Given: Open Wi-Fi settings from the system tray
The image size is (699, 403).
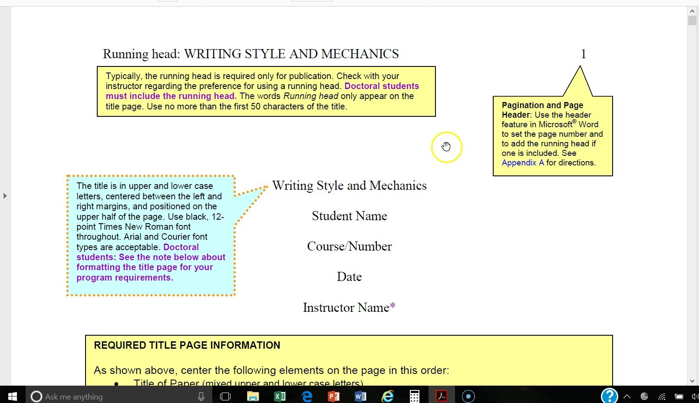Looking at the screenshot, I should [662, 396].
